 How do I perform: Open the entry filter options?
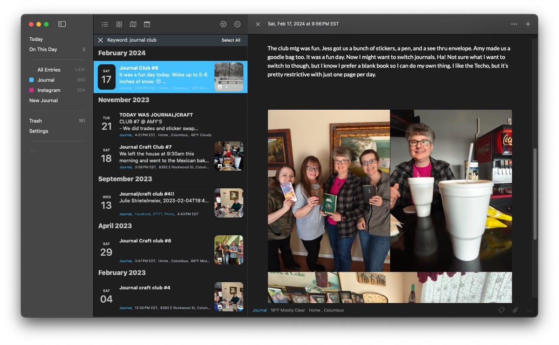tap(223, 24)
